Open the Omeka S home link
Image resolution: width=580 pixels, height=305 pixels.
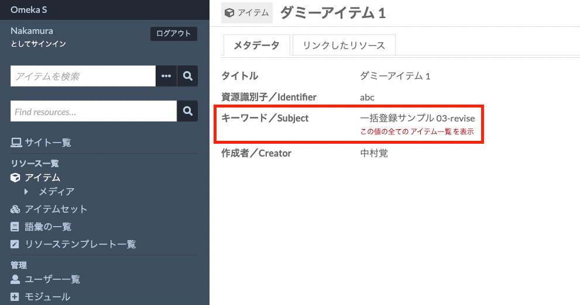29,9
